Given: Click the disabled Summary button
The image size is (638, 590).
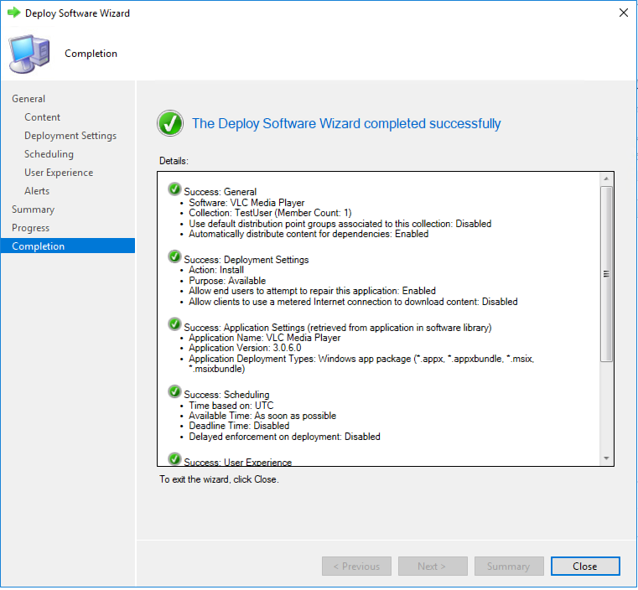Looking at the screenshot, I should click(509, 567).
